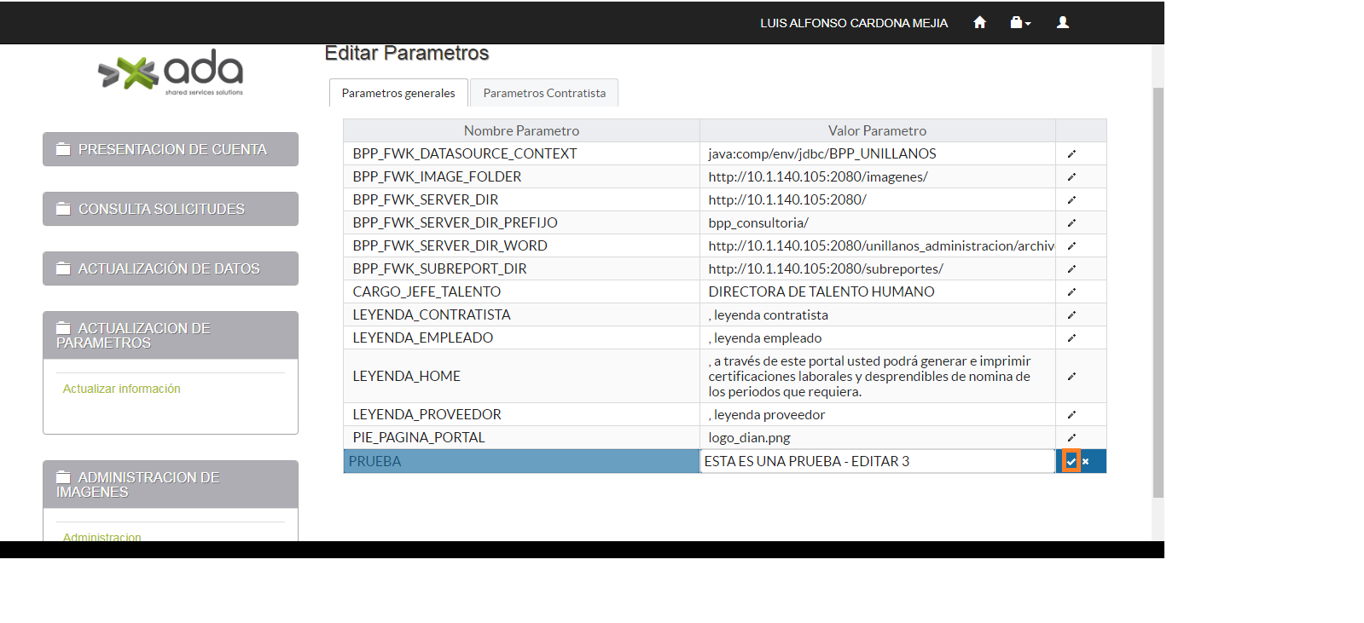Image resolution: width=1364 pixels, height=623 pixels.
Task: Click the user profile icon
Action: 1063,23
